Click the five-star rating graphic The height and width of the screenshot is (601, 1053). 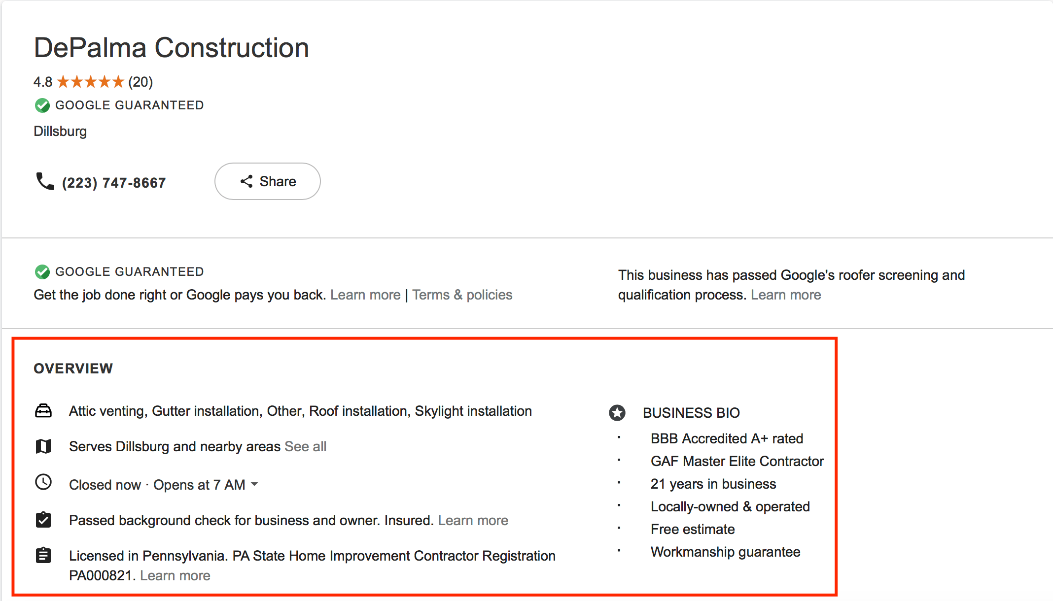click(x=91, y=81)
